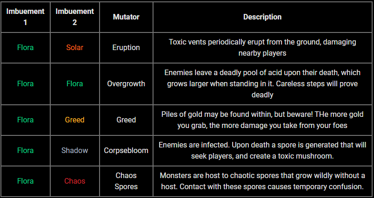Viewport: 374px width, 198px height.
Task: Click the deadly pool of acid description
Action: click(262, 83)
